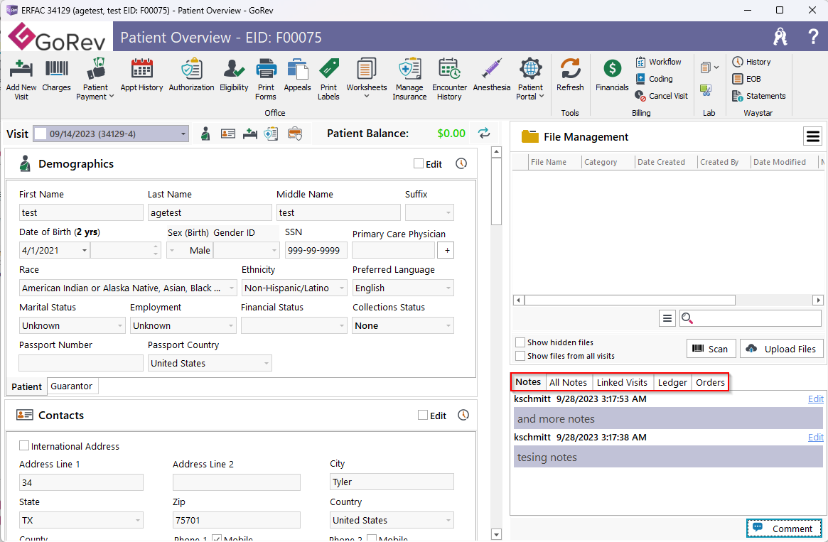This screenshot has width=828, height=542.
Task: Switch to the All Notes tab
Action: tap(568, 382)
